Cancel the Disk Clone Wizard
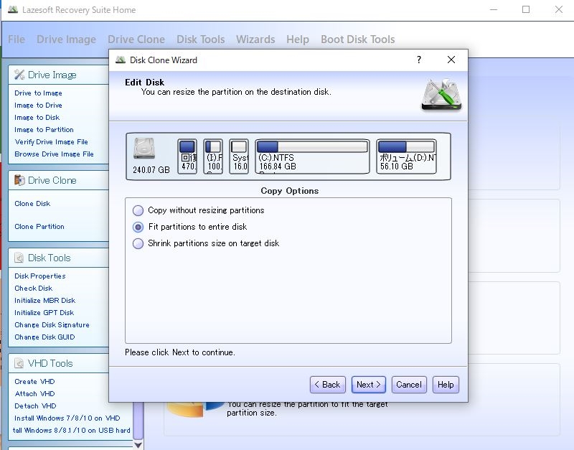This screenshot has width=574, height=450. point(409,385)
